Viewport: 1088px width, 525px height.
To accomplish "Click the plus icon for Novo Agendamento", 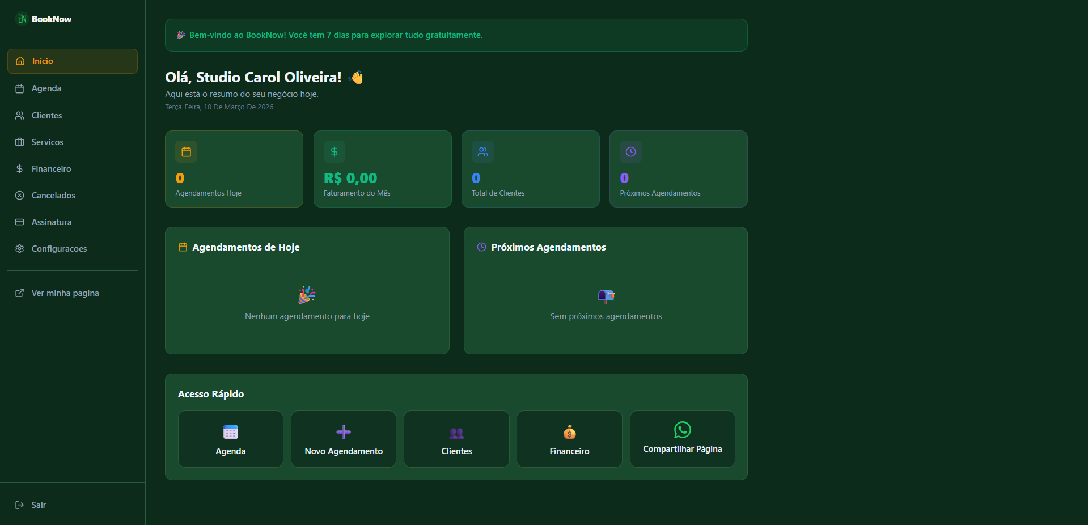I will point(344,432).
